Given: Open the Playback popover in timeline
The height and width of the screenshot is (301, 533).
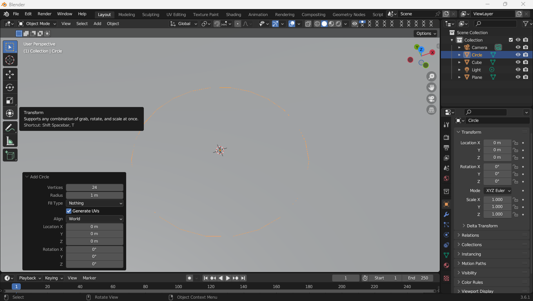Looking at the screenshot, I should pyautogui.click(x=30, y=278).
